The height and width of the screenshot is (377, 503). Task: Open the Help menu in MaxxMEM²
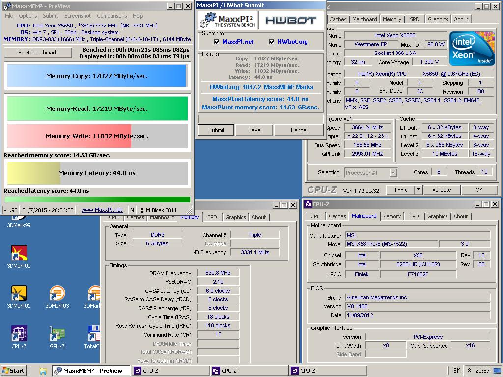tap(138, 16)
